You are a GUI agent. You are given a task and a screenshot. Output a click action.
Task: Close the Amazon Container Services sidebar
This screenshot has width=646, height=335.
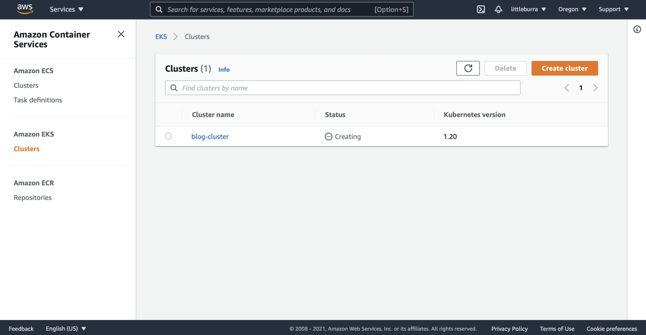coord(121,34)
